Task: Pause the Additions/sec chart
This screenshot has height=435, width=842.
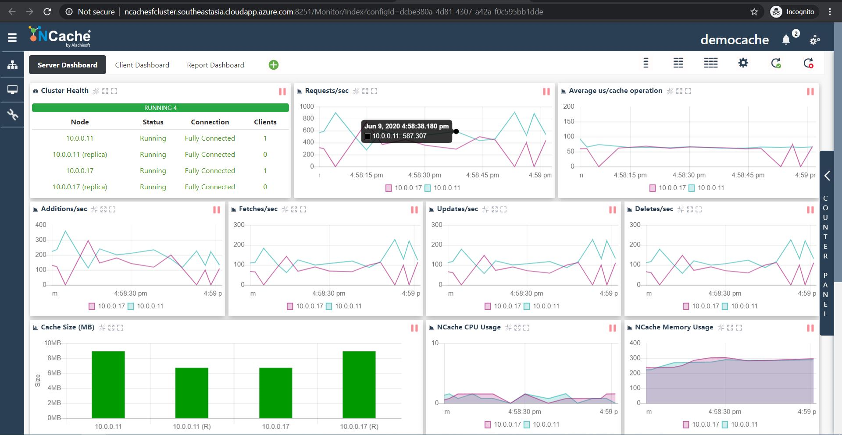Action: click(217, 210)
